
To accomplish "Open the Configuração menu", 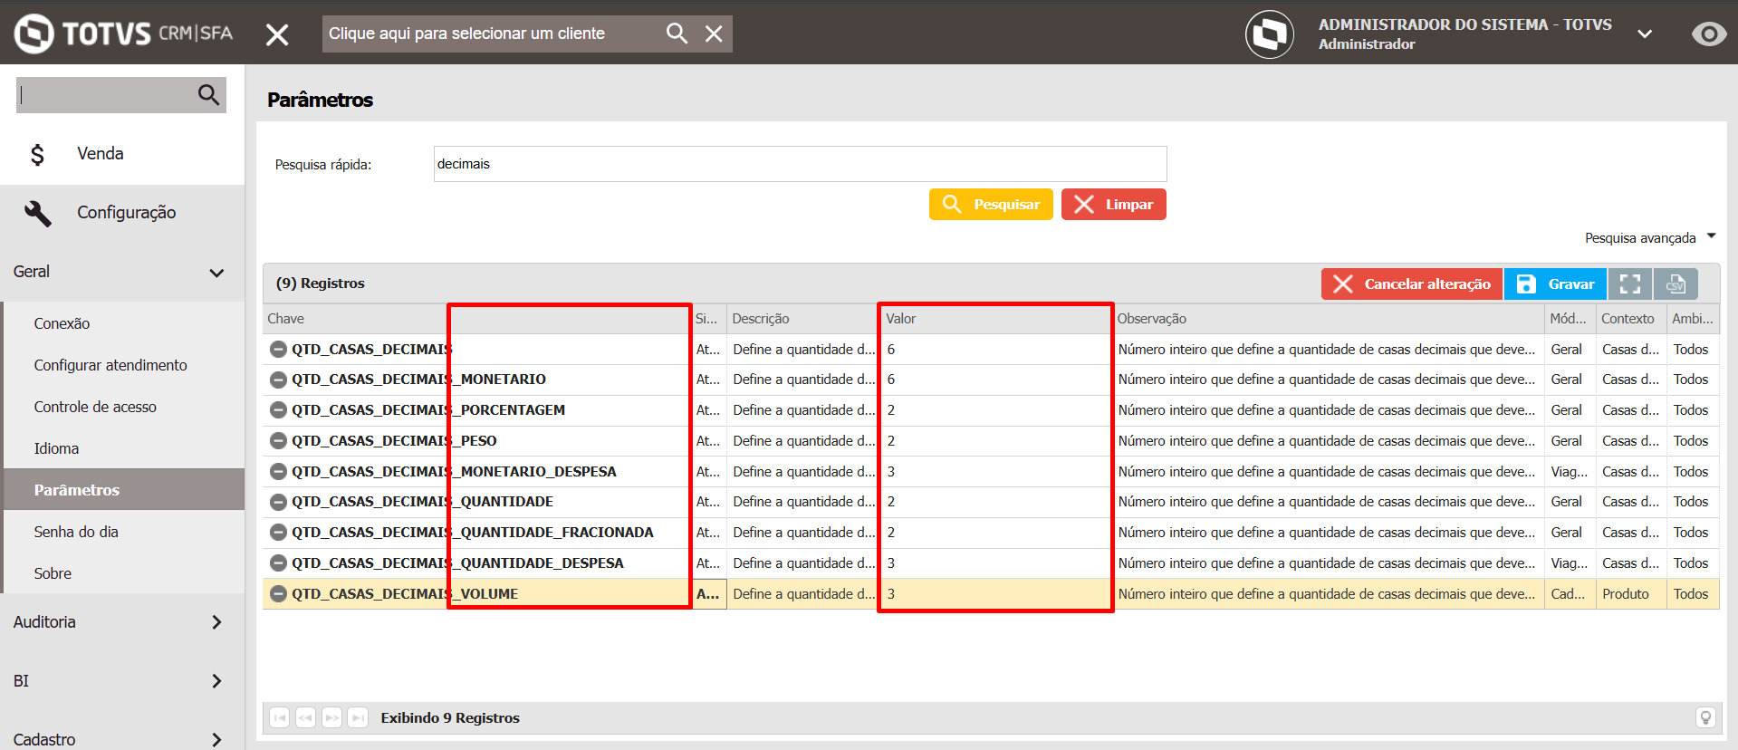I will tap(122, 213).
